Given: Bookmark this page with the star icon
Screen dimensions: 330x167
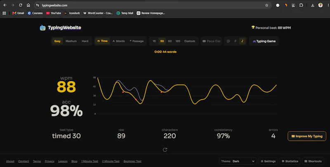Looking at the screenshot, I should (266, 5).
